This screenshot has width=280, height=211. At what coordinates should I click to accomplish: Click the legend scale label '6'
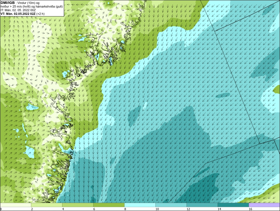(94, 209)
